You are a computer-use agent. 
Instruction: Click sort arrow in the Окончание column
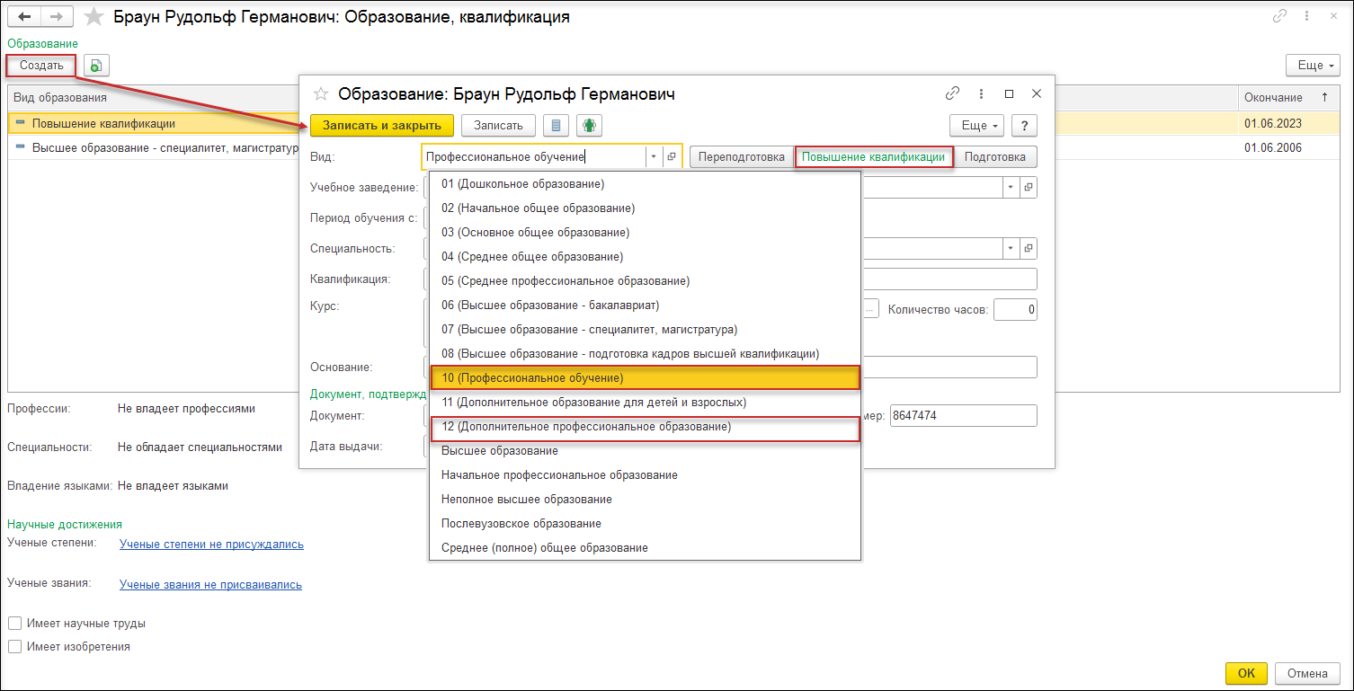(x=1323, y=97)
